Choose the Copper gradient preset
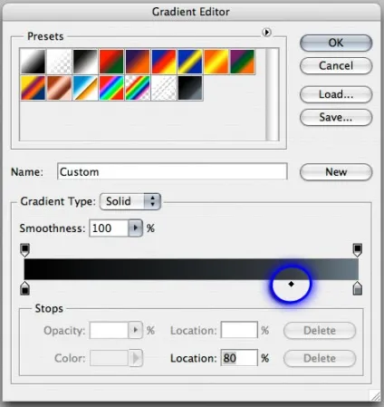Screen dimensions: 384x407 pos(59,88)
